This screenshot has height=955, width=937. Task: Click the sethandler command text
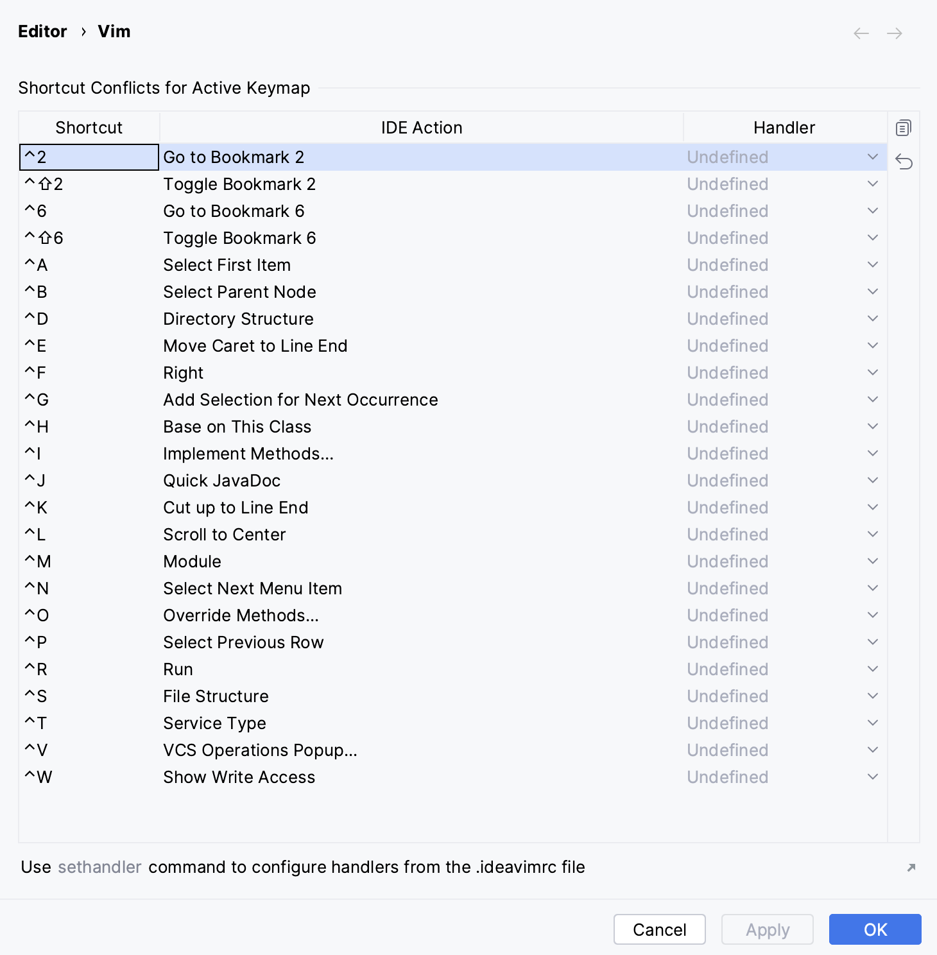(x=99, y=867)
